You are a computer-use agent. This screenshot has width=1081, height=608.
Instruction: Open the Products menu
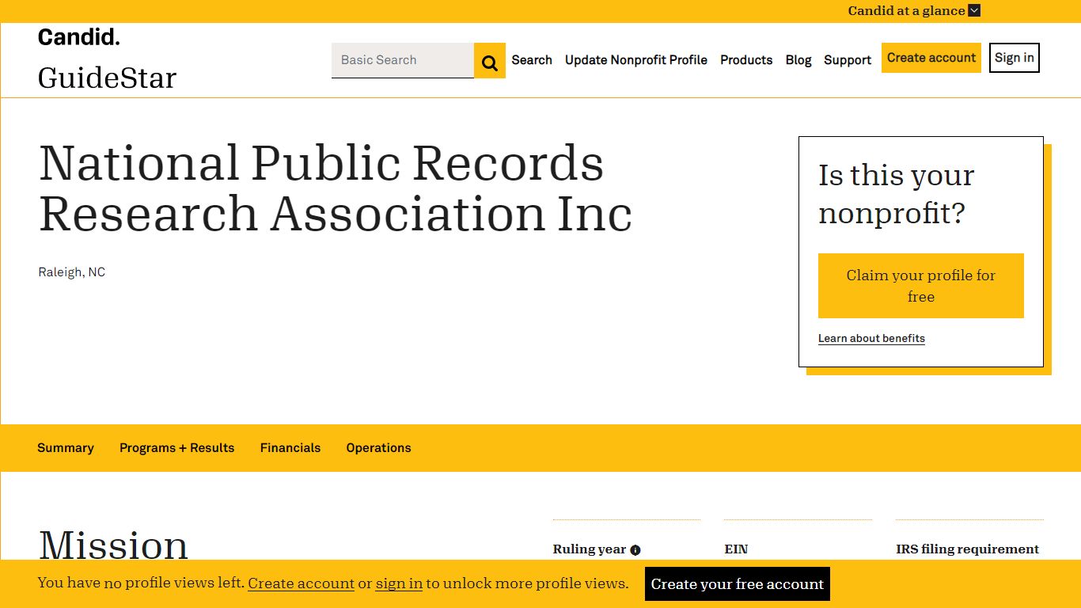pos(746,60)
